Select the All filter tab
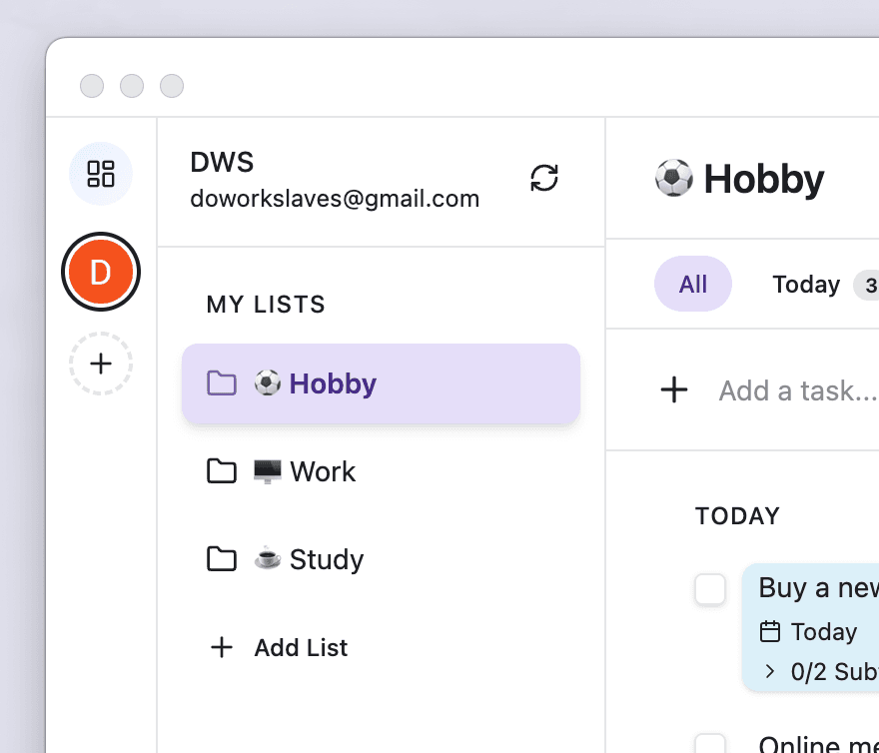879x753 pixels. pos(693,285)
